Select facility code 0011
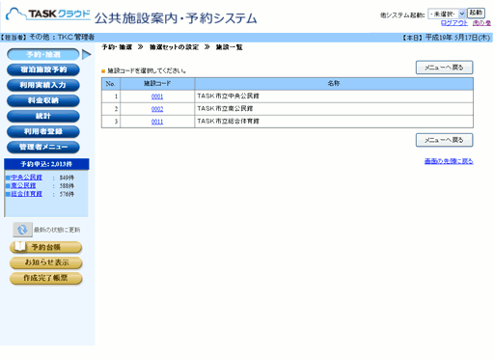 point(157,122)
